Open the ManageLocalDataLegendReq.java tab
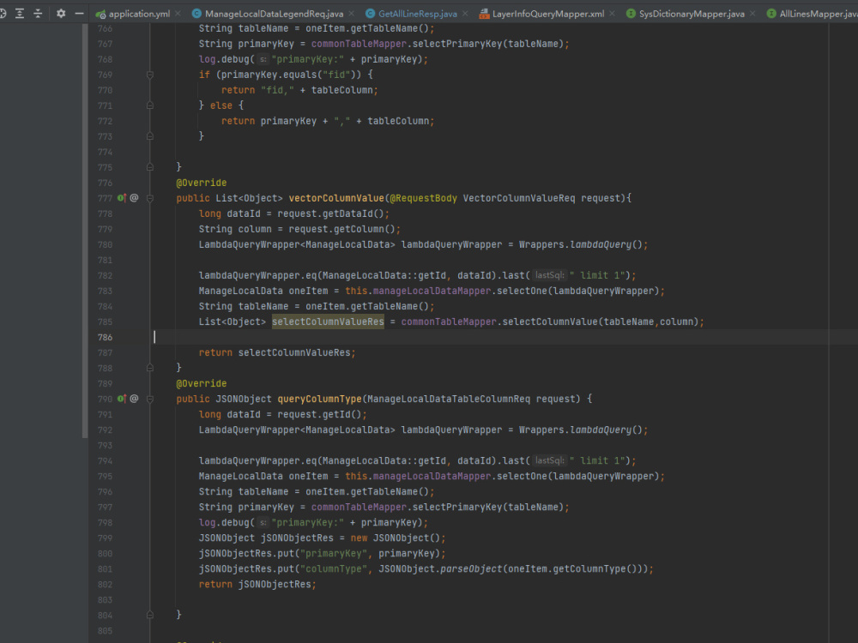The width and height of the screenshot is (858, 643). pyautogui.click(x=275, y=14)
